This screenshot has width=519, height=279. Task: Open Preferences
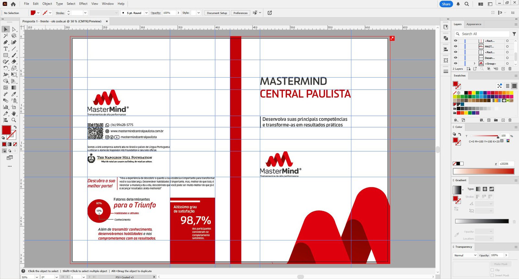point(240,13)
